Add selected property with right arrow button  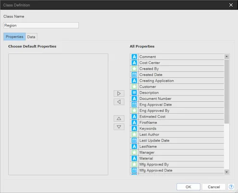point(119,94)
